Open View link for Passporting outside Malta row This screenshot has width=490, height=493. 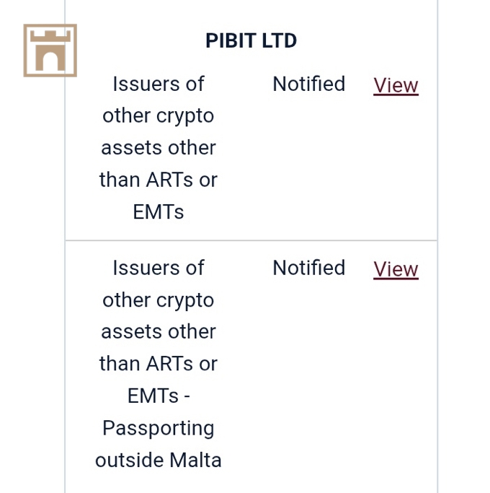396,269
